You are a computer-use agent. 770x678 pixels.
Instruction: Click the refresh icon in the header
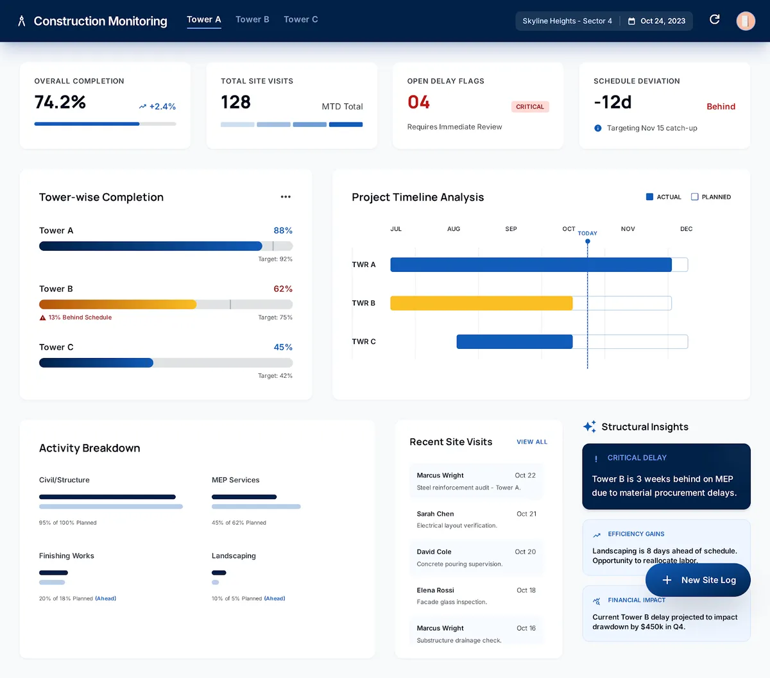pyautogui.click(x=714, y=19)
